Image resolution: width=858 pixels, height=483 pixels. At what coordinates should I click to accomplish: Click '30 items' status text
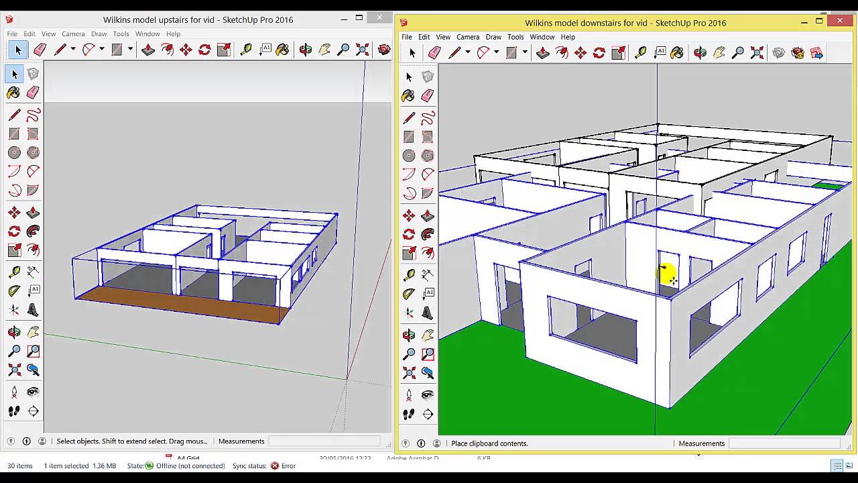20,466
